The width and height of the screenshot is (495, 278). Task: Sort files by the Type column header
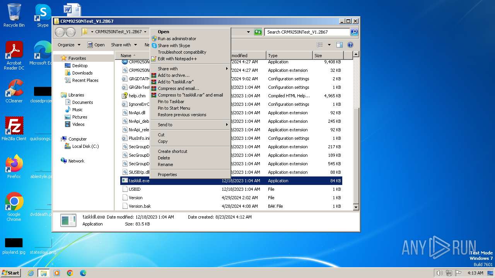click(x=289, y=56)
